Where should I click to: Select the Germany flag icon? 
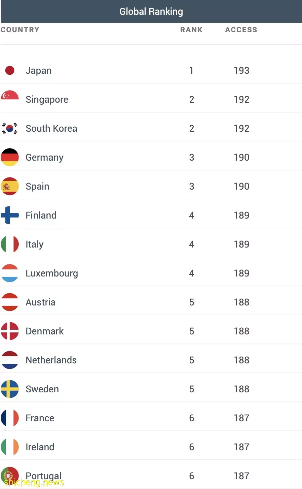[x=10, y=157]
